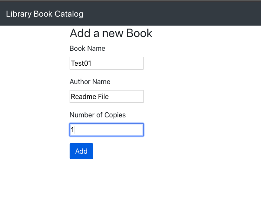Click the 'Add a new Book' heading
Viewport: 261px width, 204px height.
pyautogui.click(x=111, y=33)
